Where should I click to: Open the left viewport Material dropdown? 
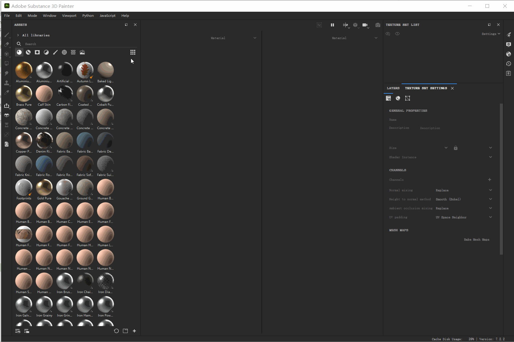pyautogui.click(x=234, y=38)
